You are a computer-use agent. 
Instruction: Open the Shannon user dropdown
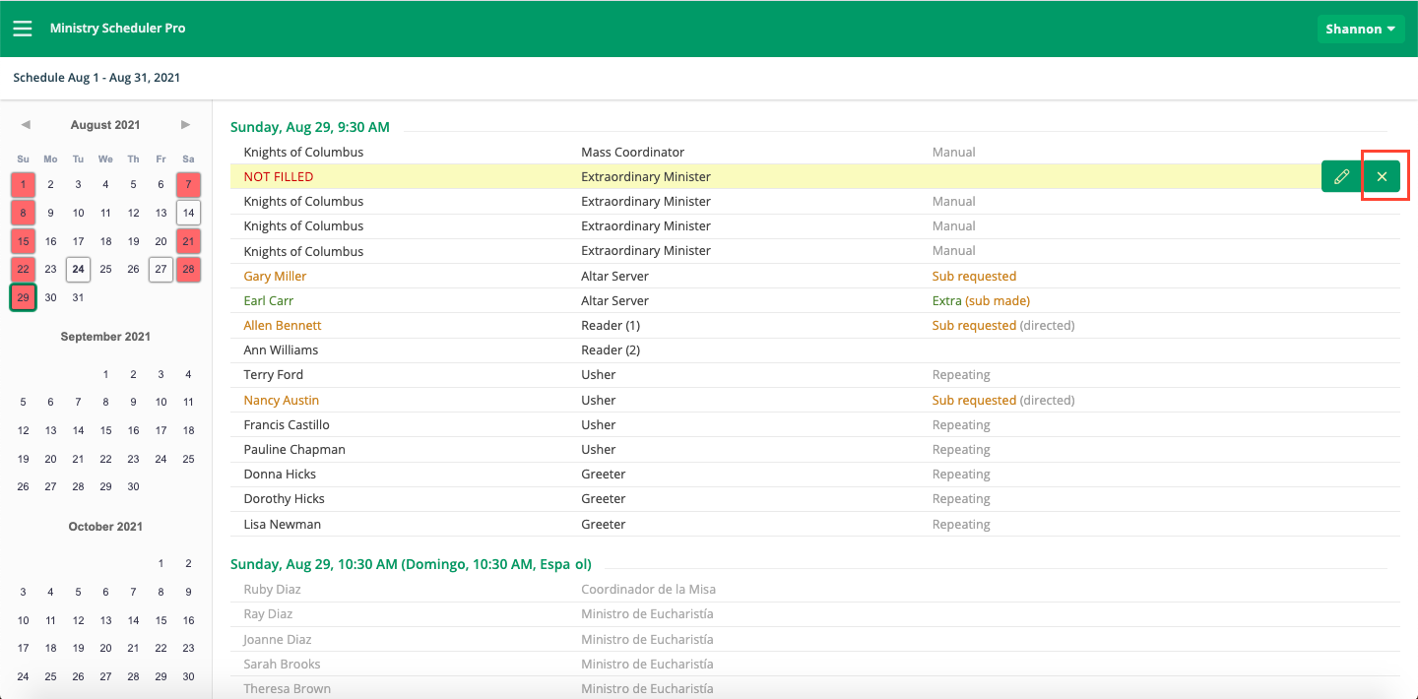[1361, 29]
